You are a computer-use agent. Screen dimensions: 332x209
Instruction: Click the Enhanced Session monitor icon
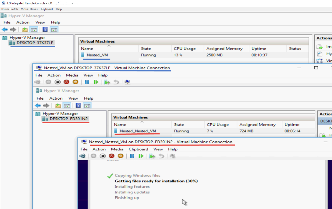tap(127, 82)
